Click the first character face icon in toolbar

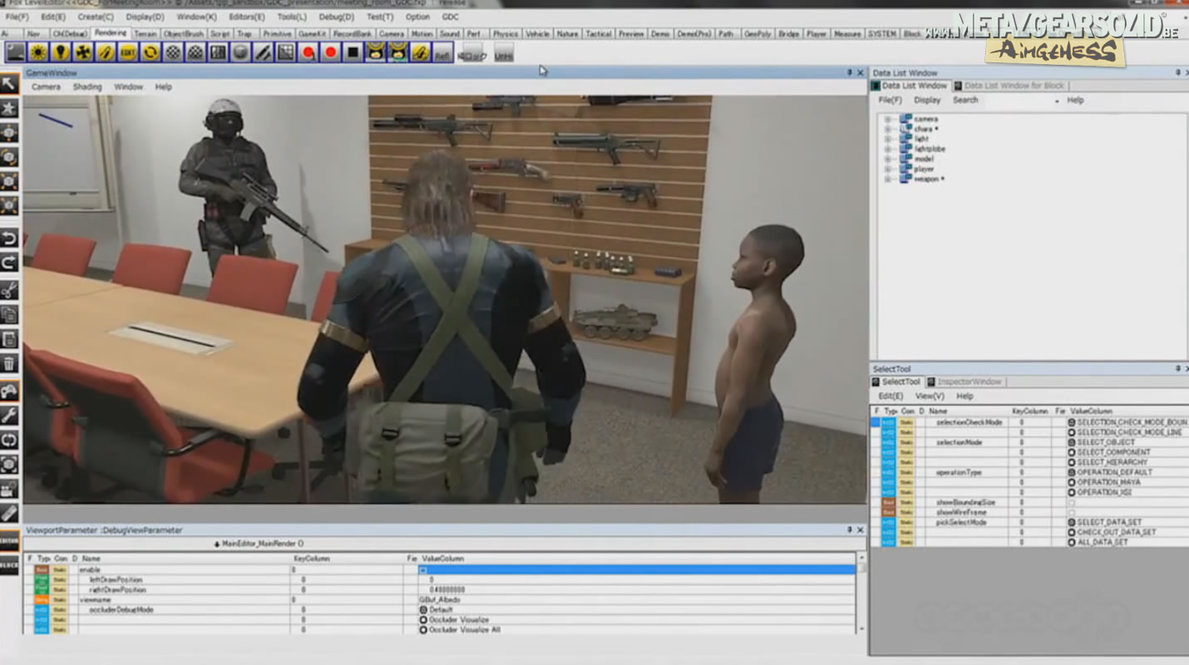[376, 52]
